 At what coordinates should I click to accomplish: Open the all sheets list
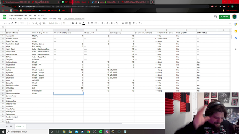(11, 127)
